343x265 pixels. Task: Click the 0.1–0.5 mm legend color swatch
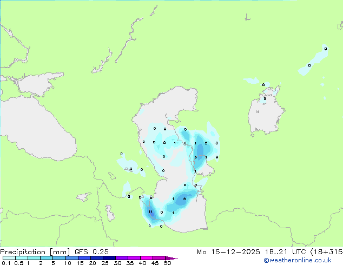click(x=9, y=258)
